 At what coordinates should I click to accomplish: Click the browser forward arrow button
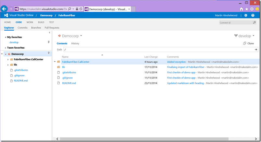click(x=11, y=9)
